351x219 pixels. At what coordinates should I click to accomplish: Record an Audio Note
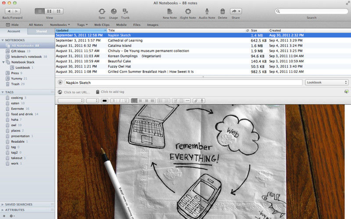pos(207,11)
